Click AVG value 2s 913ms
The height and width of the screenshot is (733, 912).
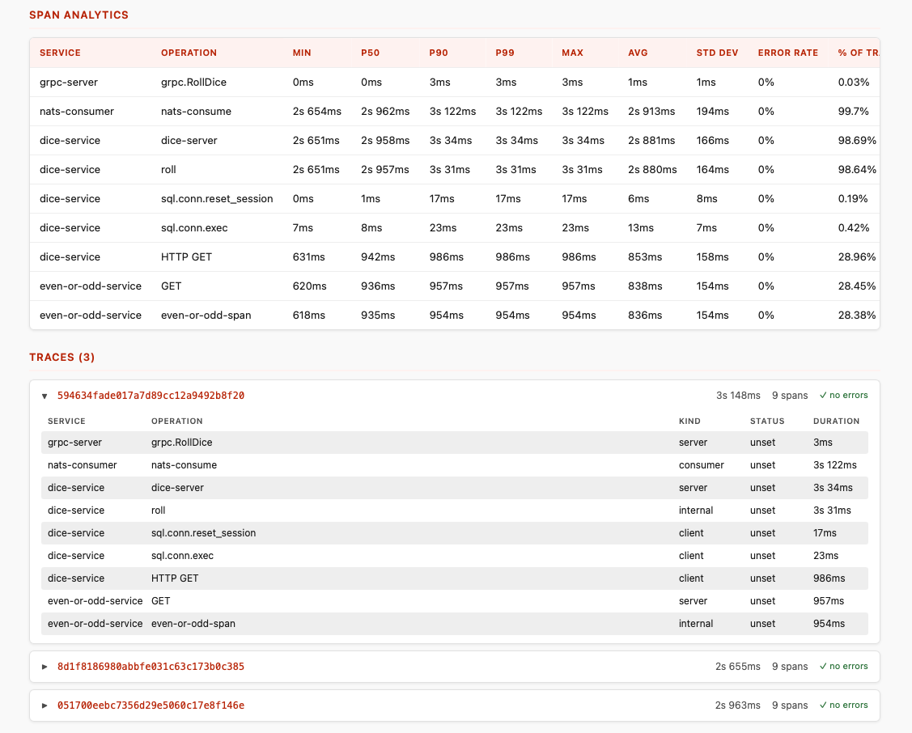tap(651, 111)
